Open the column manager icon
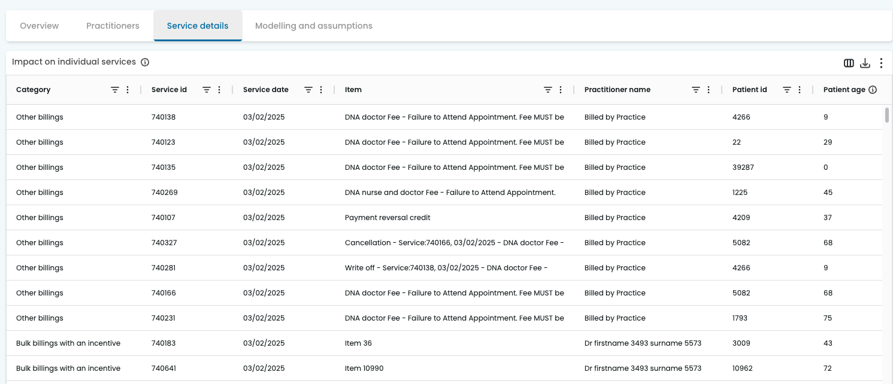This screenshot has width=893, height=384. coord(849,62)
